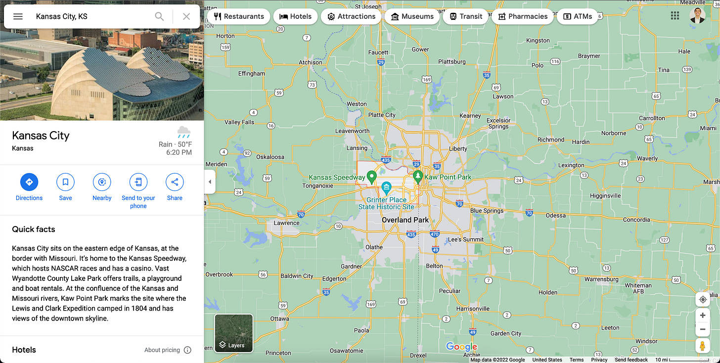Click the Platte City label
The height and width of the screenshot is (363, 720).
point(382,115)
